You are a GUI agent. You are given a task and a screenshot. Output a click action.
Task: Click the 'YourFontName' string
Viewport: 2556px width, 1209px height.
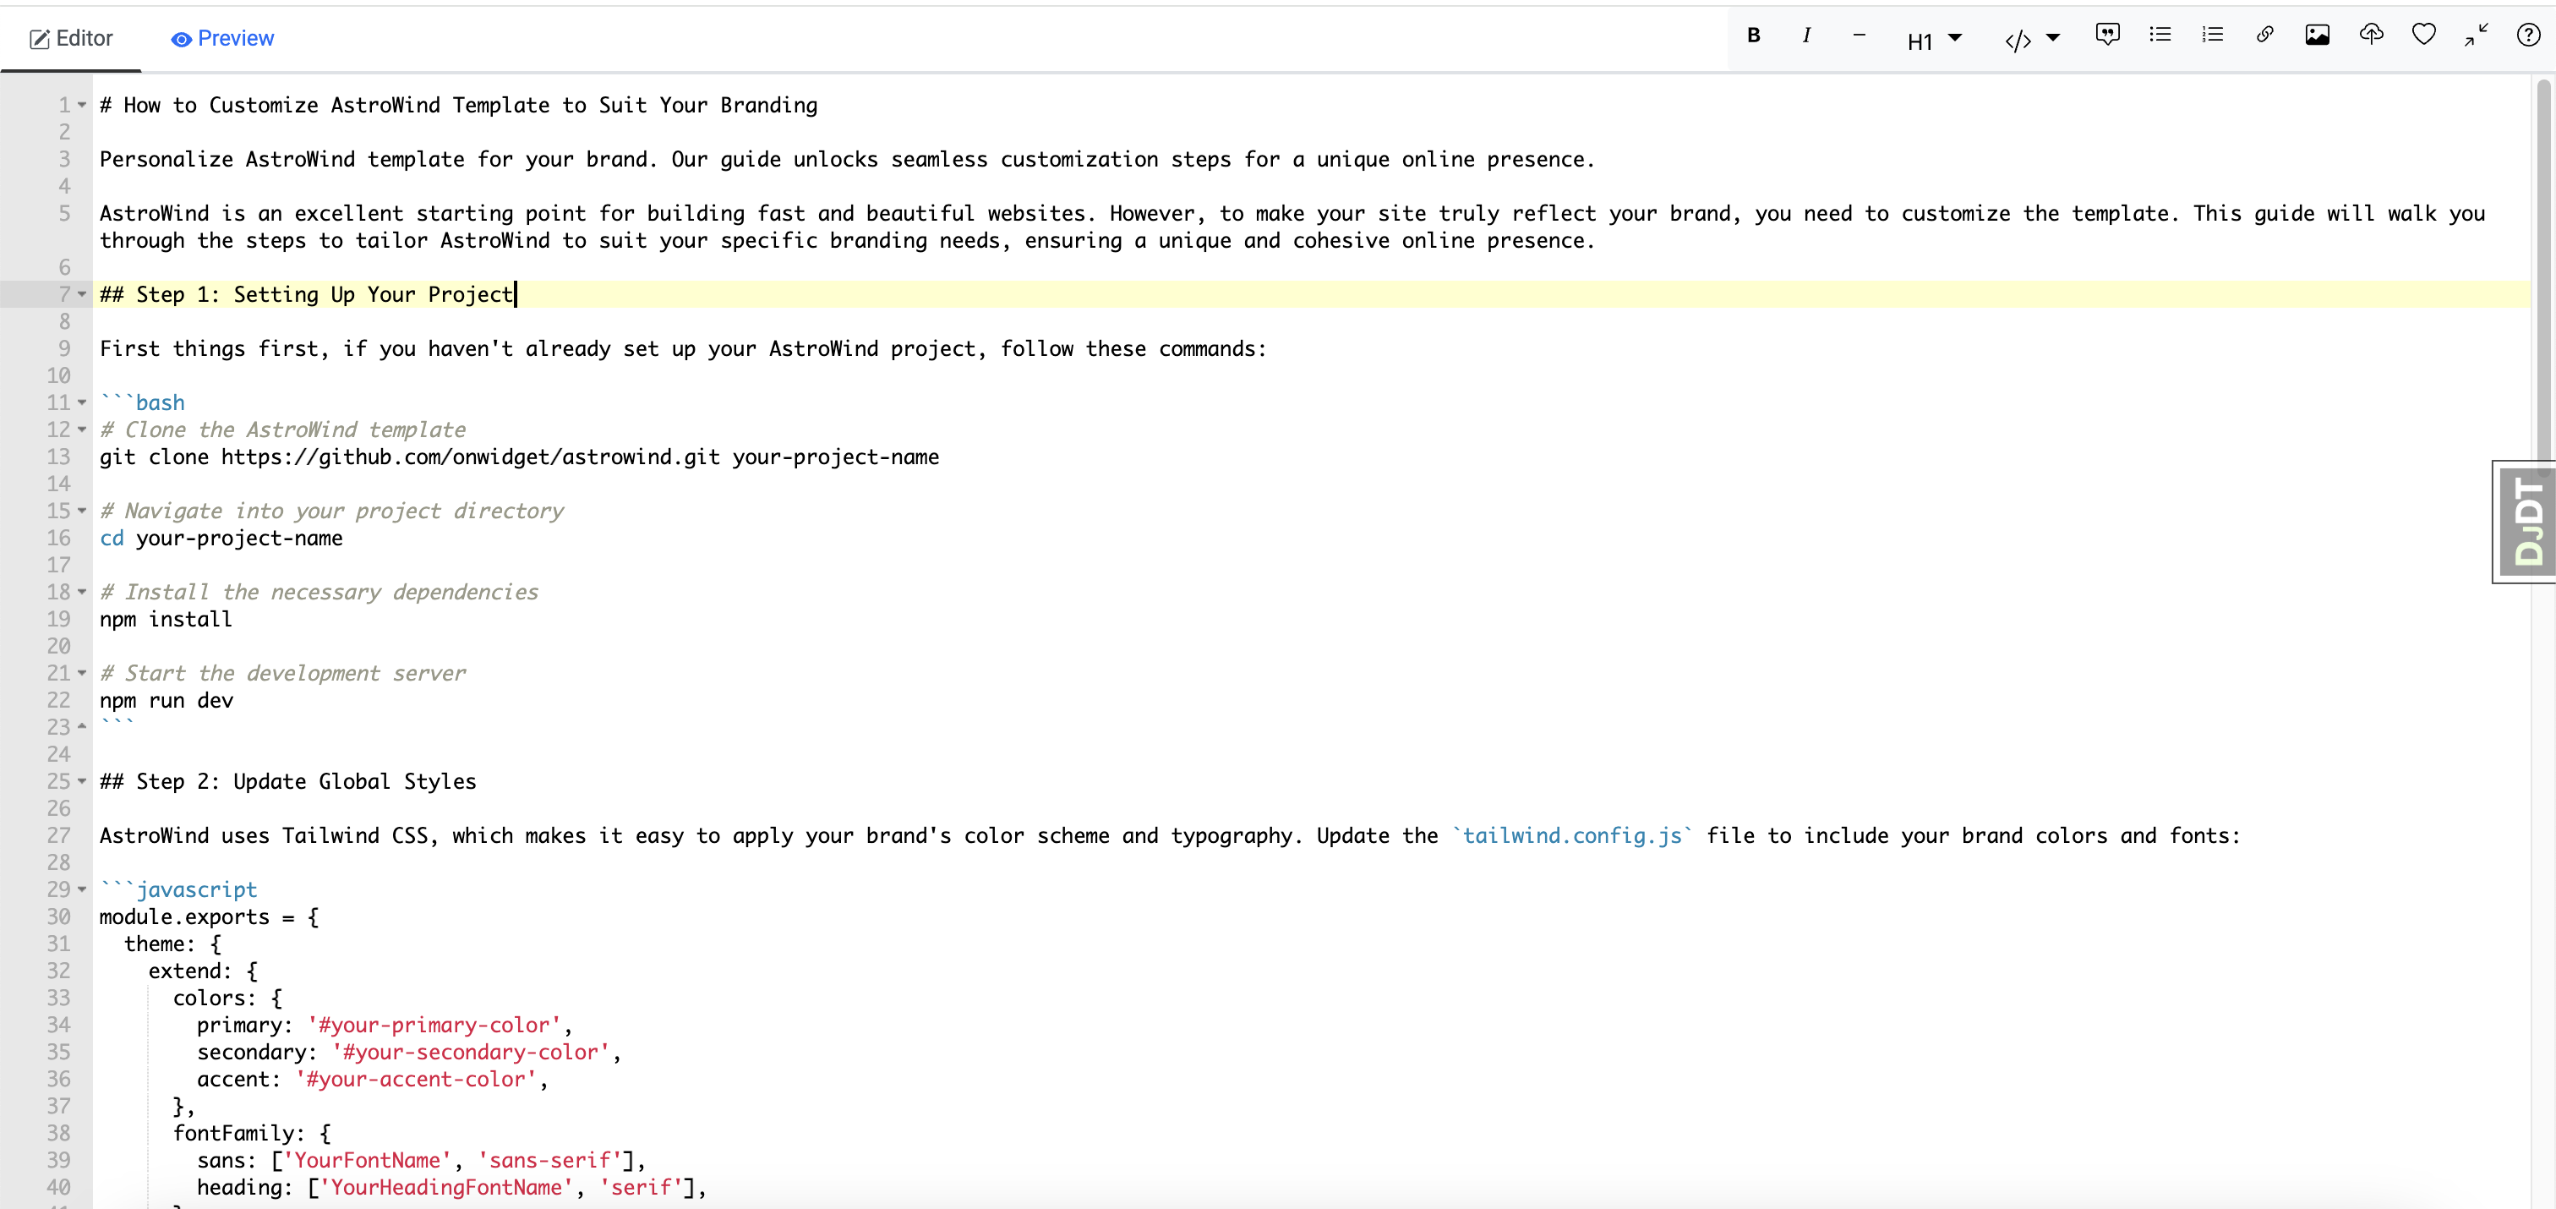pos(367,1160)
